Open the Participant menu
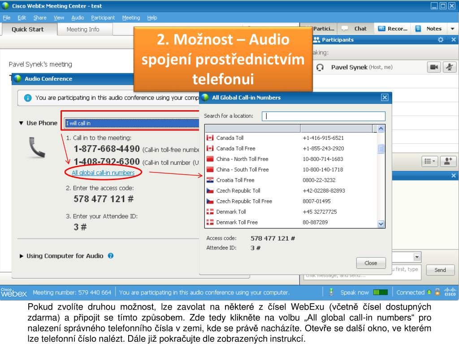The height and width of the screenshot is (344, 459). pos(103,17)
